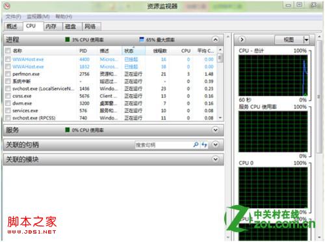The width and height of the screenshot is (325, 242).
Task: Expand the 关联的句柄 section chevron
Action: (x=215, y=145)
